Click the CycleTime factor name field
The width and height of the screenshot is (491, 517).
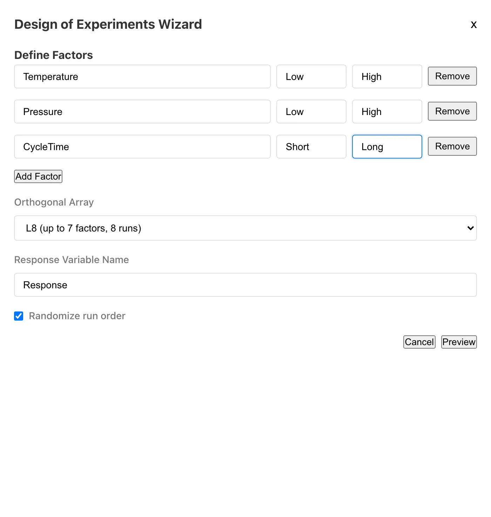(142, 147)
